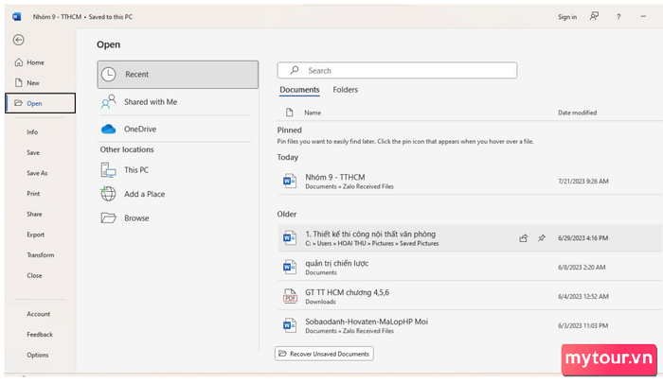This screenshot has width=663, height=383.
Task: Click the OneDrive cloud icon
Action: 109,130
